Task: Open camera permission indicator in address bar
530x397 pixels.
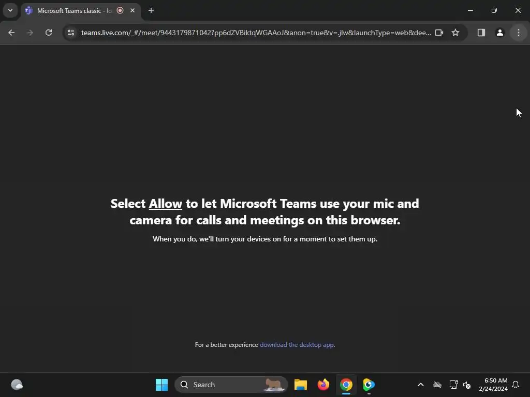Action: [x=439, y=33]
